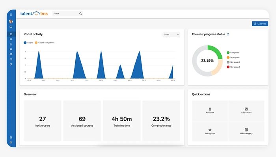The image size is (276, 157).
Task: Go to Home in sidebar
Action: click(11, 34)
